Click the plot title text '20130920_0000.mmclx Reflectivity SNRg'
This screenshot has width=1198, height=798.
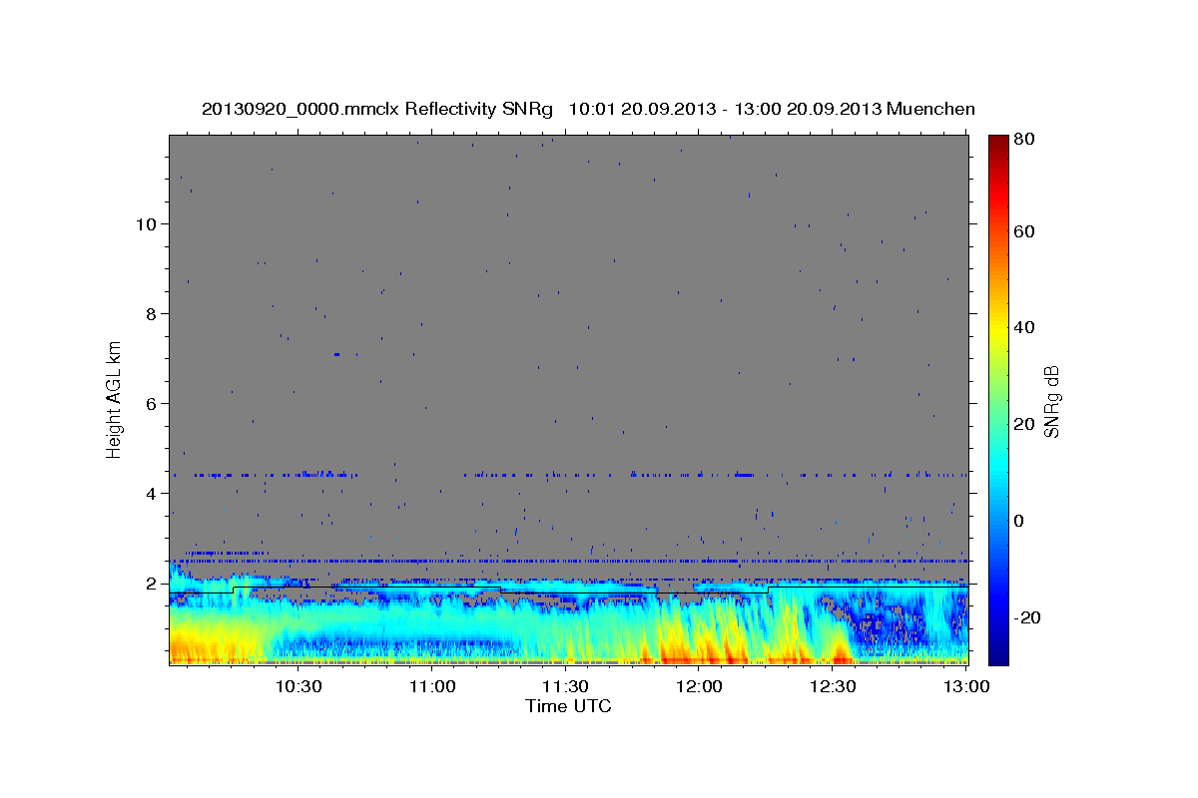pos(377,109)
